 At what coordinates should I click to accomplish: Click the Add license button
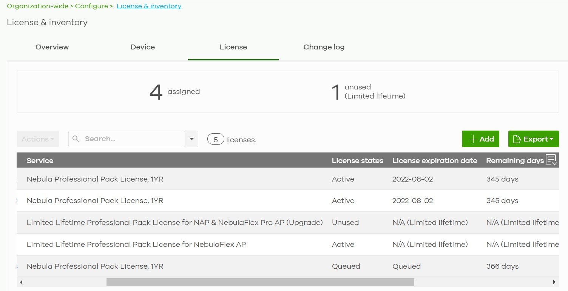tap(480, 139)
